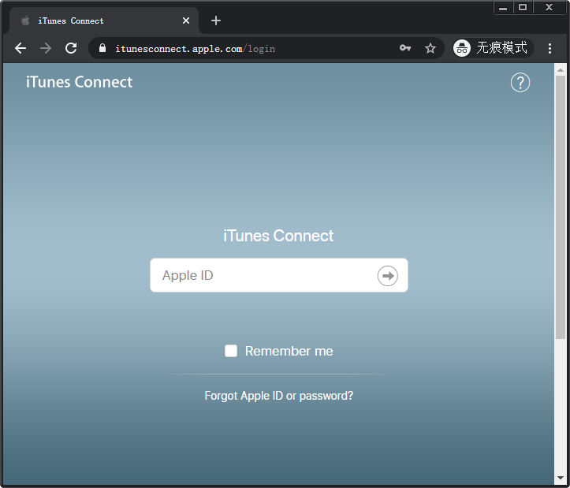Open the saved passwords key icon
The width and height of the screenshot is (570, 488).
(x=405, y=48)
